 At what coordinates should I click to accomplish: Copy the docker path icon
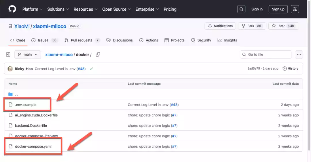pos(98,55)
